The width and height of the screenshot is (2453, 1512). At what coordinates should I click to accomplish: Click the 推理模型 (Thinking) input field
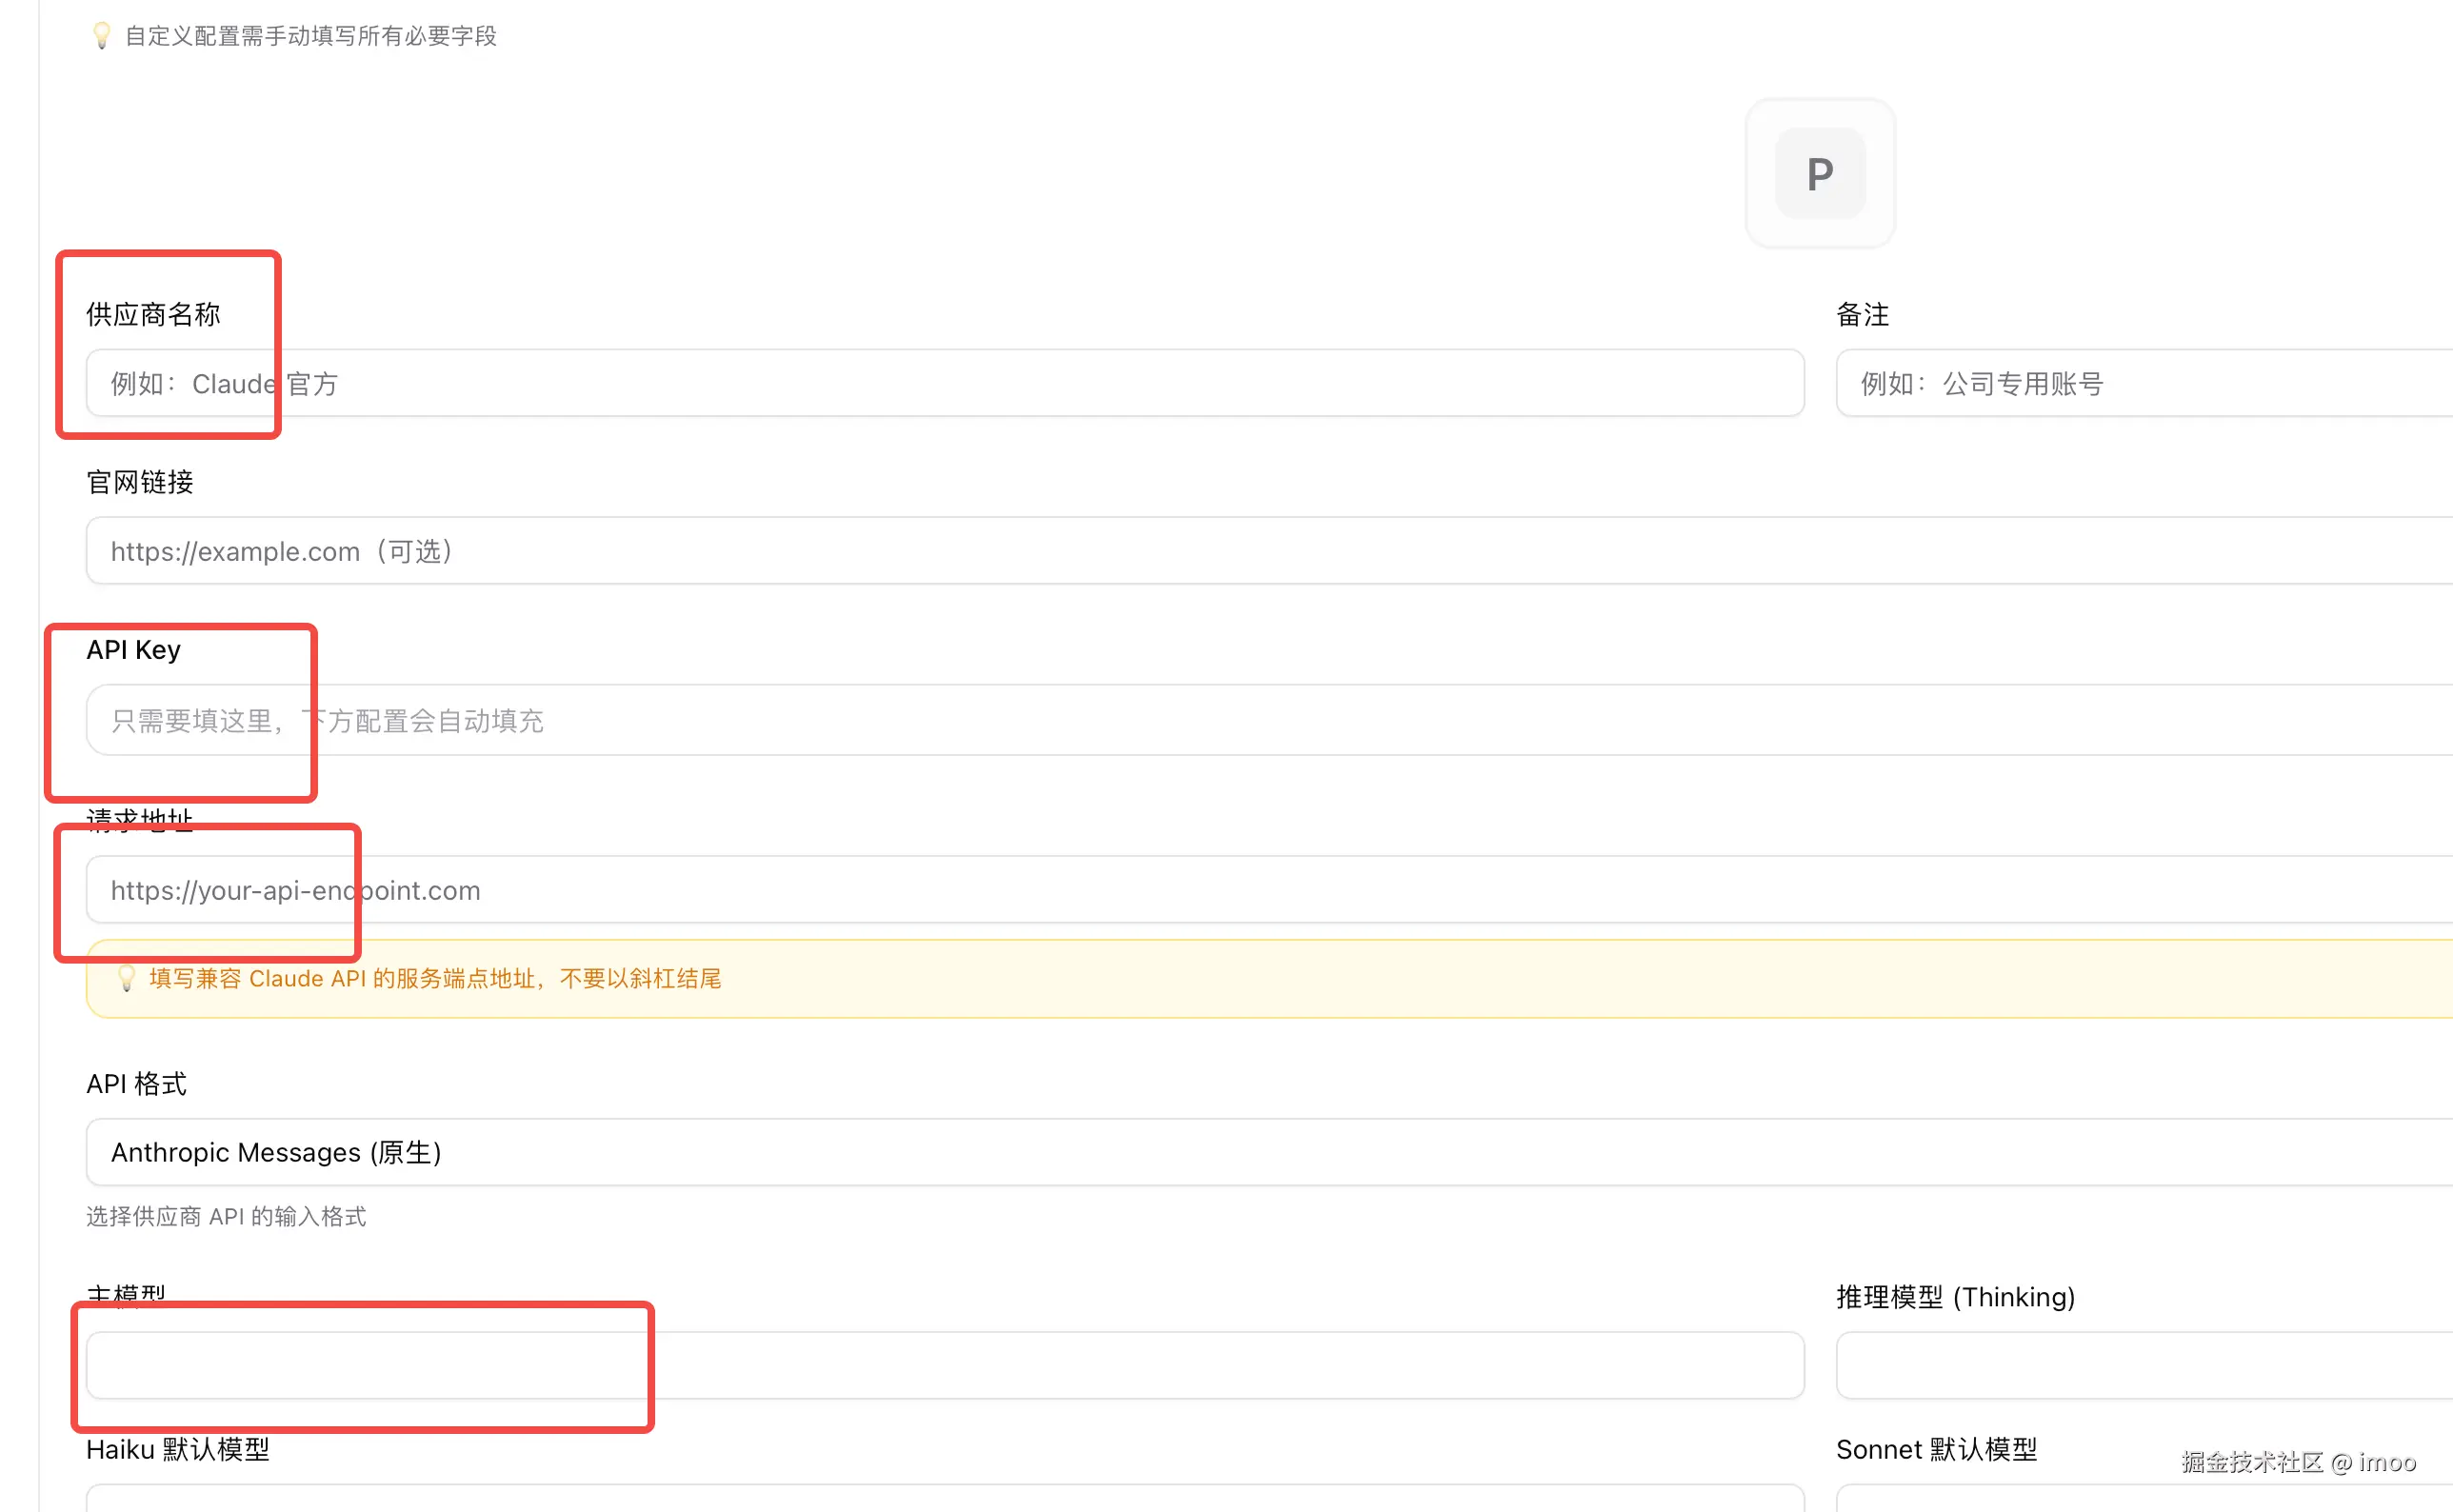(x=2142, y=1364)
